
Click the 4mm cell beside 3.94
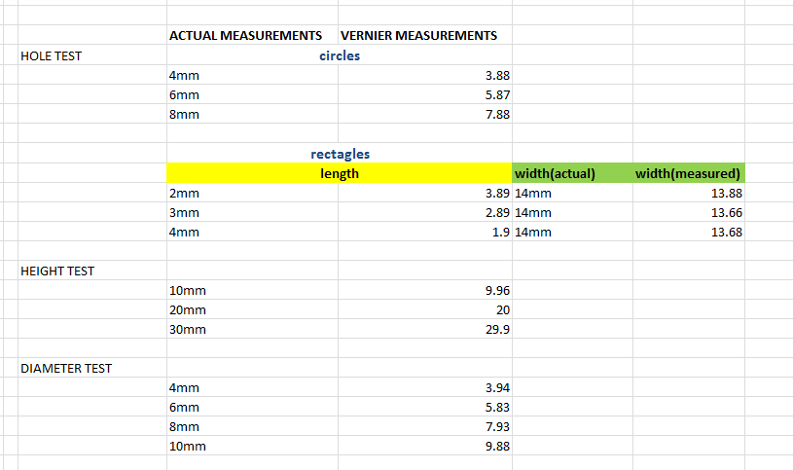(x=252, y=387)
